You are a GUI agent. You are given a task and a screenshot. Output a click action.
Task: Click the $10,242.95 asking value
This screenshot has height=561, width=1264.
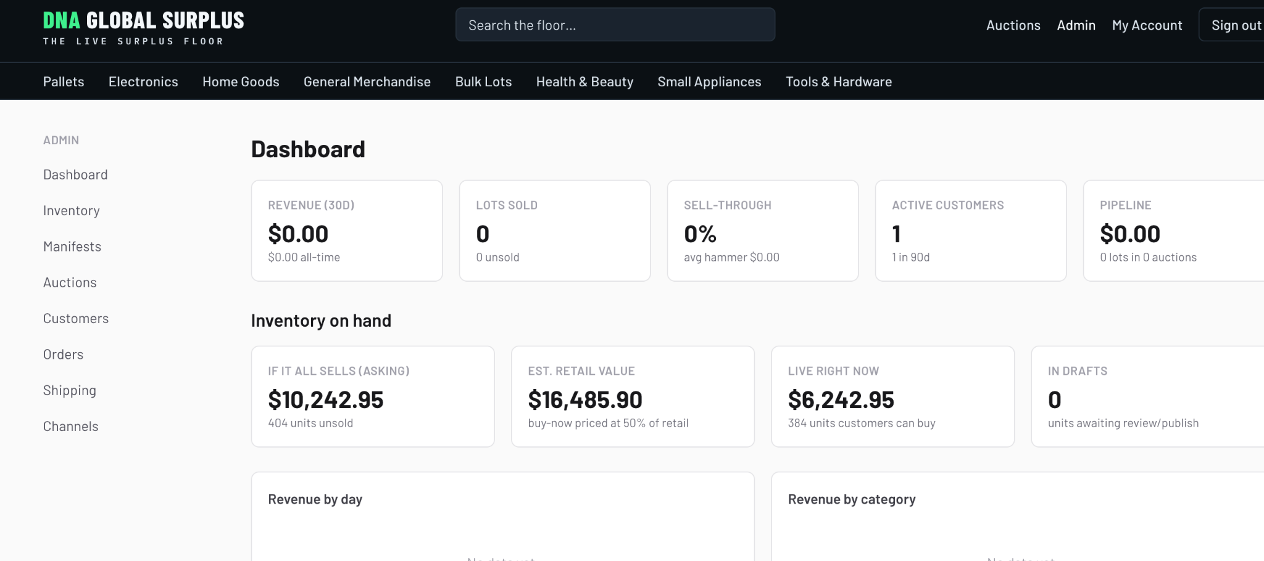point(326,400)
